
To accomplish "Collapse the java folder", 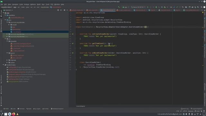I will click(x=5, y=20).
